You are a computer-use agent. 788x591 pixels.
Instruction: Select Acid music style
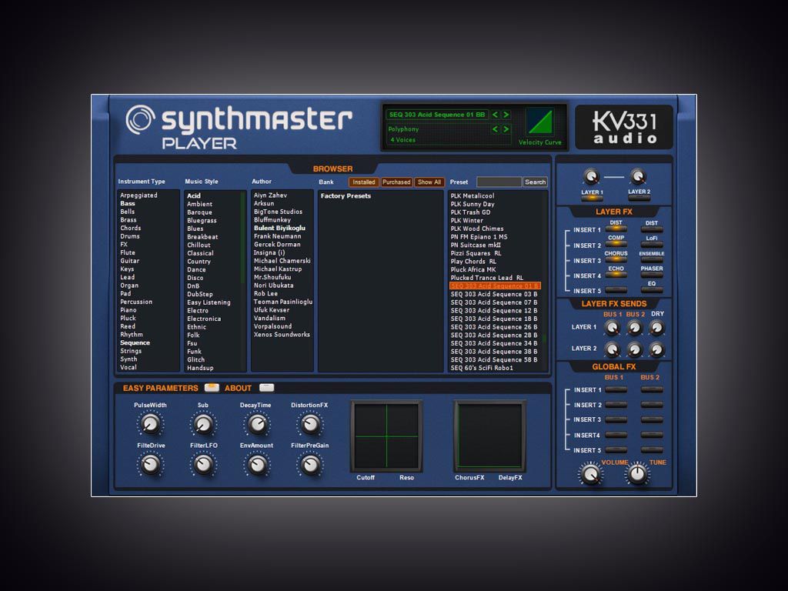(194, 195)
